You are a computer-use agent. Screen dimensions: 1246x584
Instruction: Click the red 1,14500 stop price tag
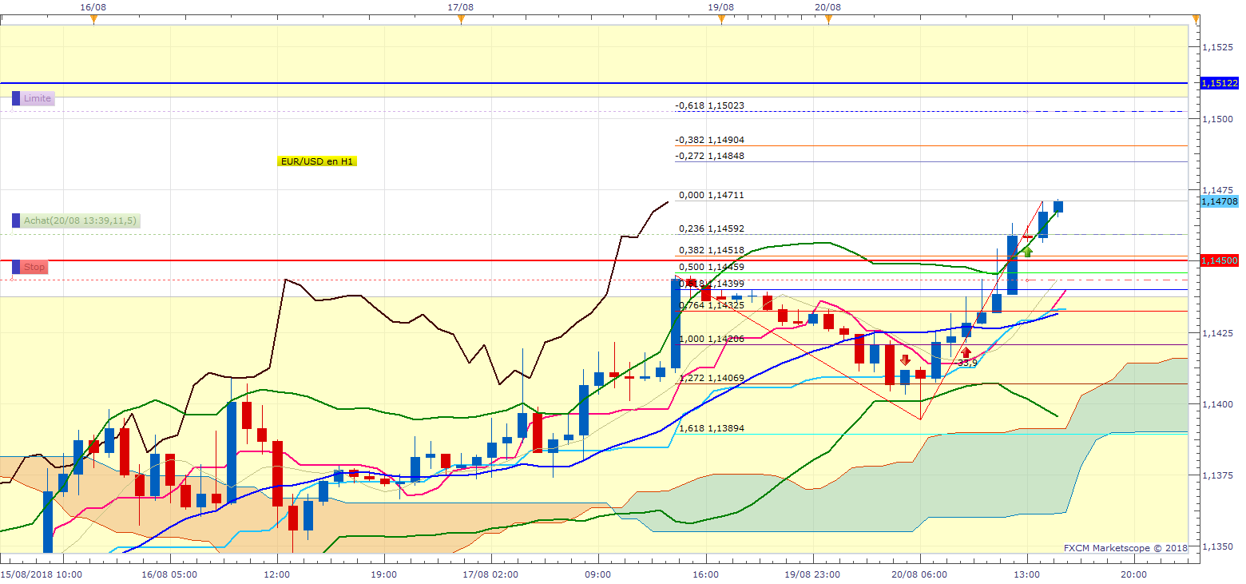click(x=1219, y=261)
